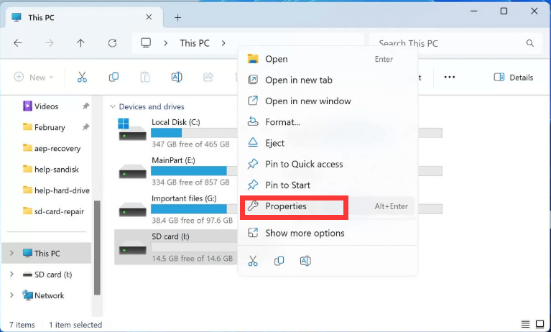Click Important files (G:) usage bar
The width and height of the screenshot is (551, 332).
point(195,209)
